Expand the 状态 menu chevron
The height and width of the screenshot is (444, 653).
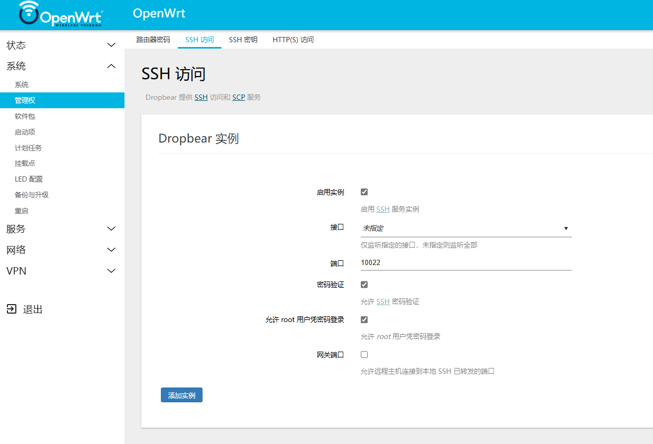pos(111,45)
